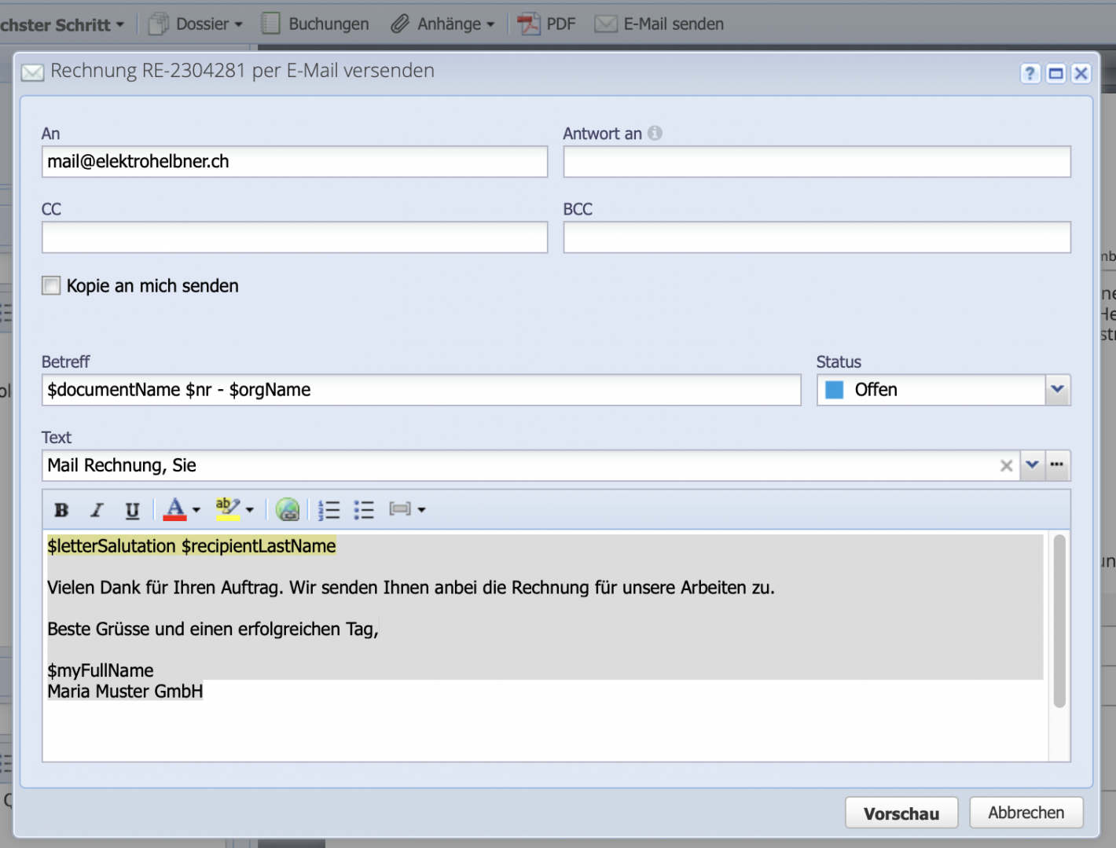Apply italic formatting to the text
Screen dimensions: 1116x848
(96, 509)
